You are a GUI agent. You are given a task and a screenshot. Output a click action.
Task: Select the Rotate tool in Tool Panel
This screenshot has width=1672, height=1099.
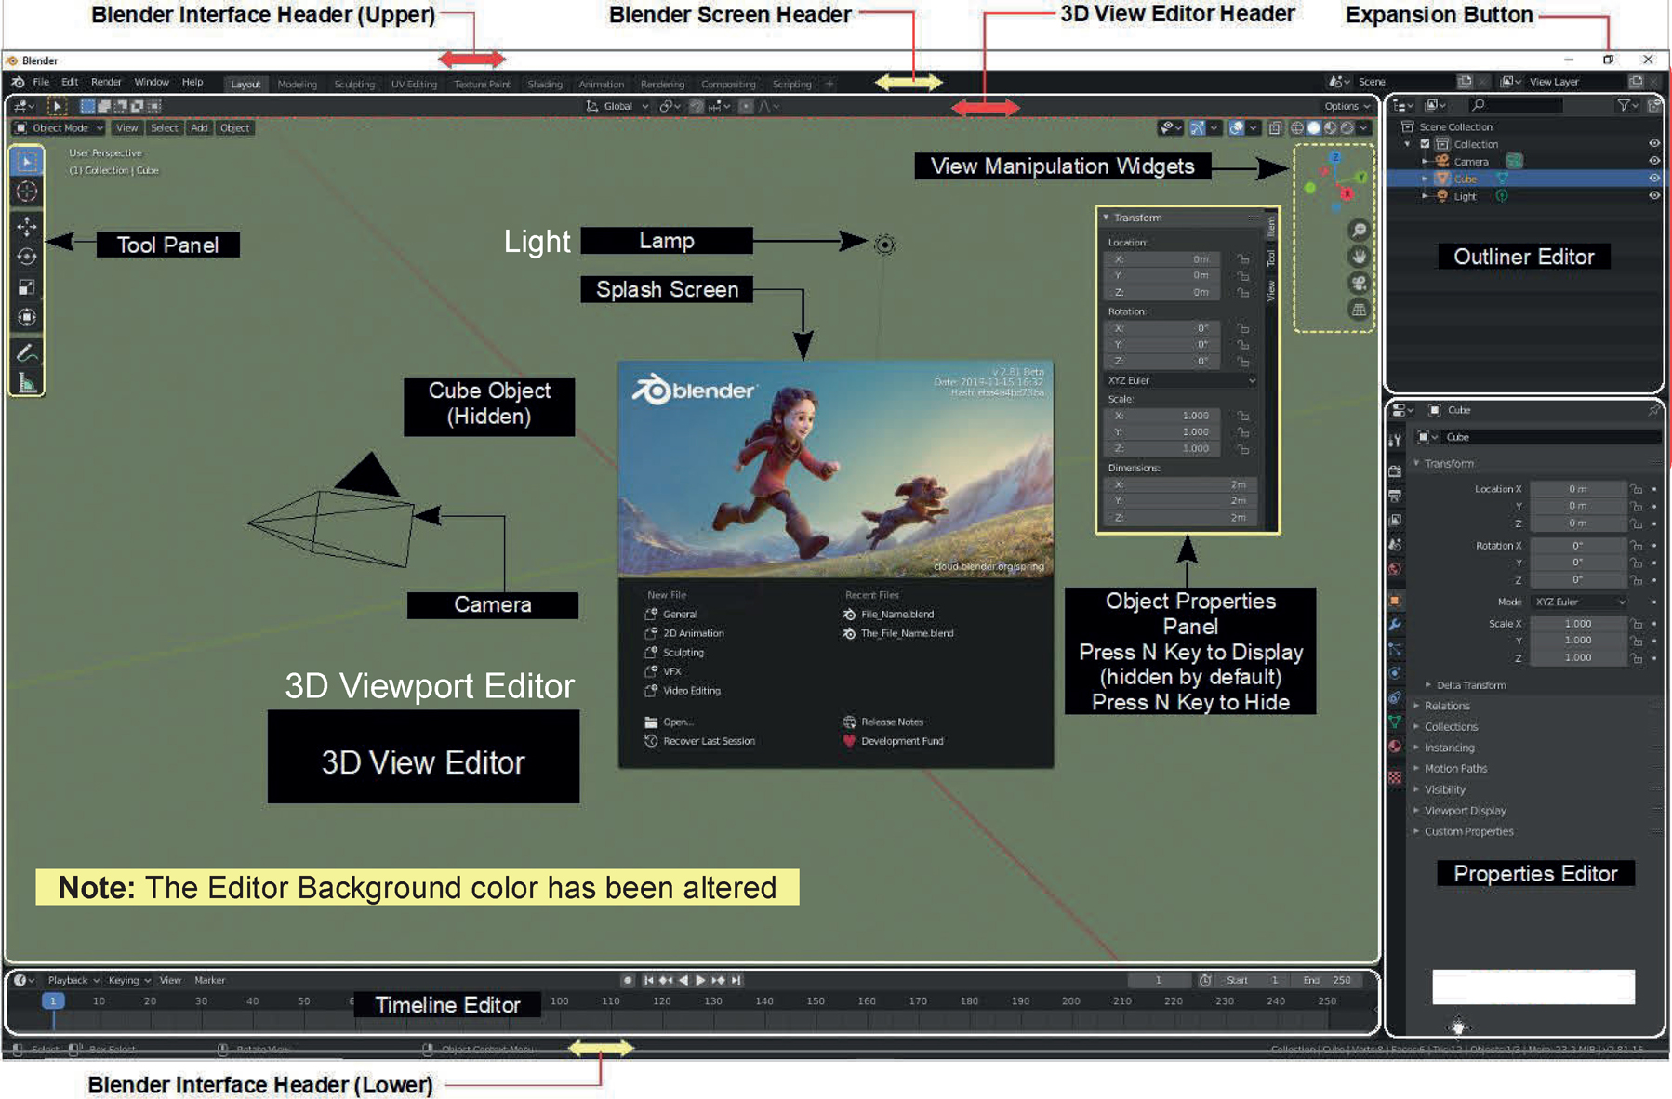pos(27,257)
